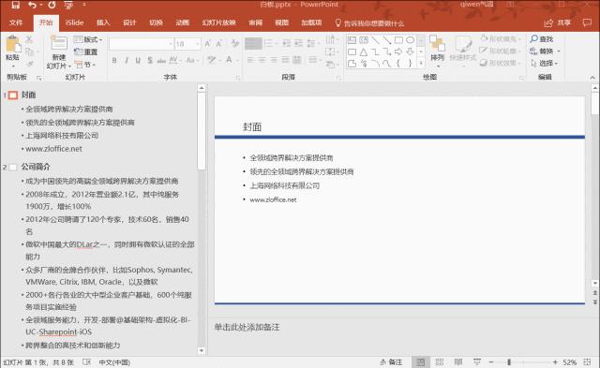
Task: Fit slide to window icon
Action: [x=588, y=361]
